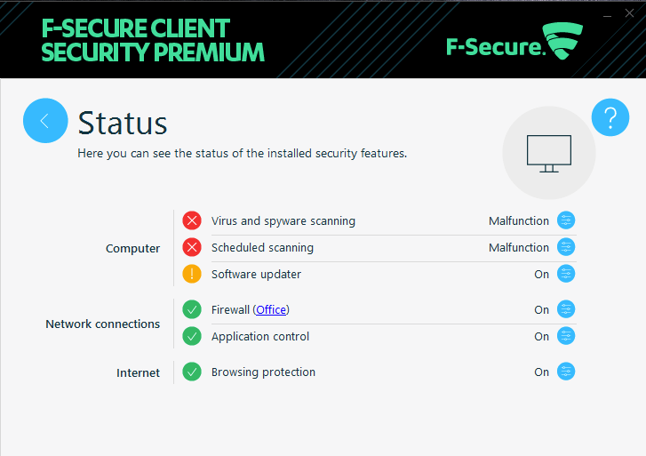Open Application control settings icon
This screenshot has height=456, width=646.
point(566,336)
